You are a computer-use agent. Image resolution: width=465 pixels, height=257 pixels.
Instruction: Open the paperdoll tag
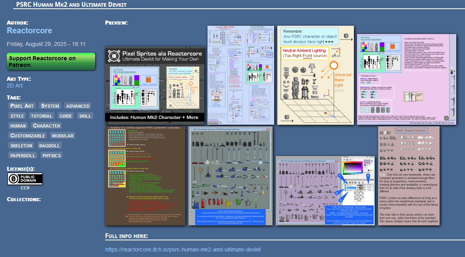pos(23,155)
